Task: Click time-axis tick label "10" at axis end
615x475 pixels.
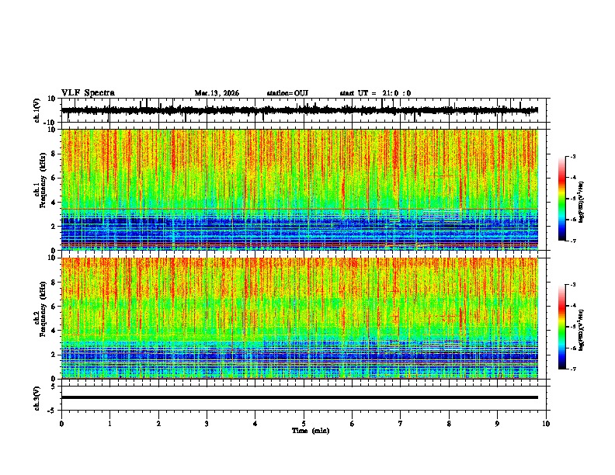Action: point(546,424)
